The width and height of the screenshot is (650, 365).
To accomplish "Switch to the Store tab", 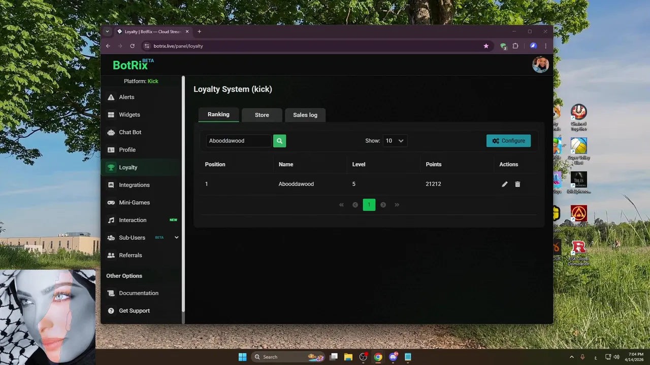I will (x=262, y=115).
